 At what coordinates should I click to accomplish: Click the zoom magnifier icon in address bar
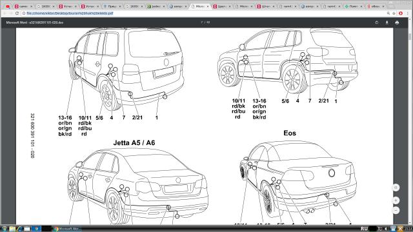[388, 13]
